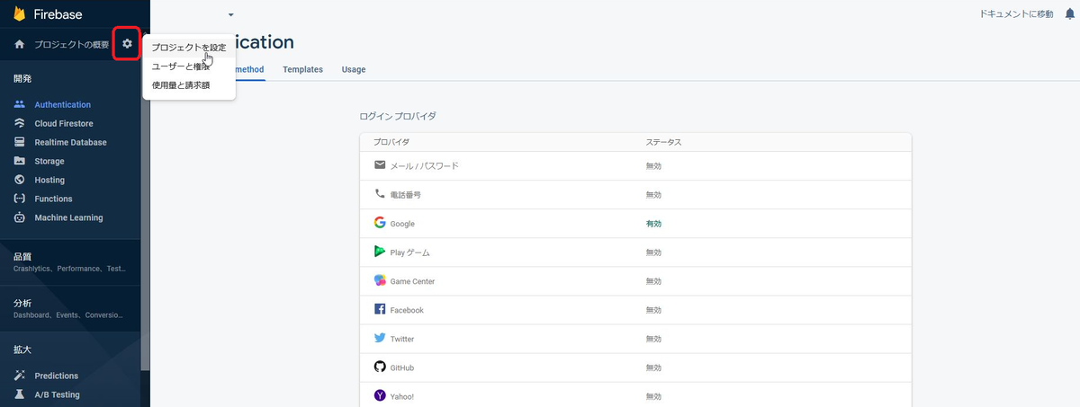Expand the 品質 section
Image resolution: width=1080 pixels, height=407 pixels.
coord(70,261)
